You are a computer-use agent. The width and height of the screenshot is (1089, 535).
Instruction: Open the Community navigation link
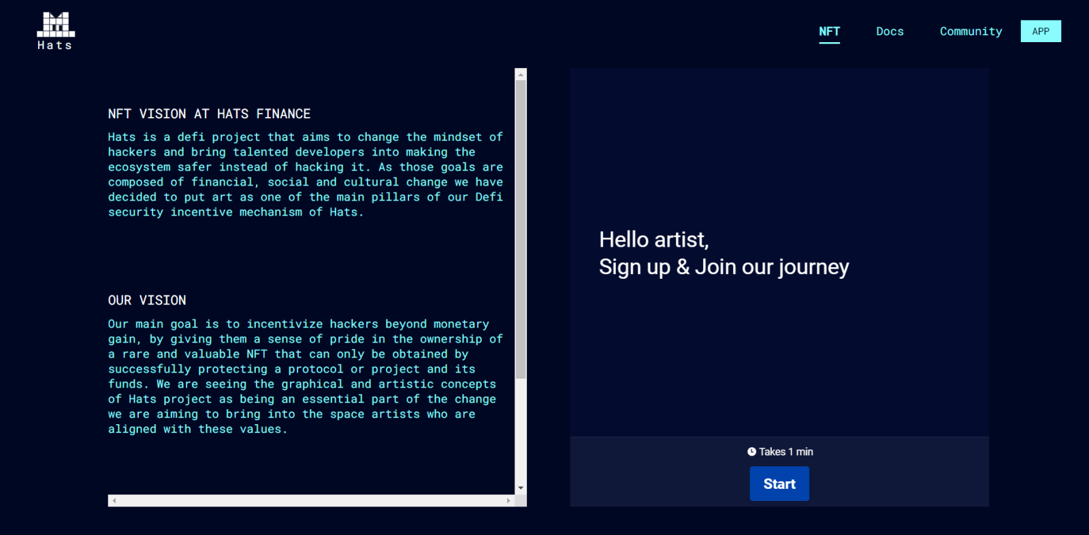(x=971, y=31)
